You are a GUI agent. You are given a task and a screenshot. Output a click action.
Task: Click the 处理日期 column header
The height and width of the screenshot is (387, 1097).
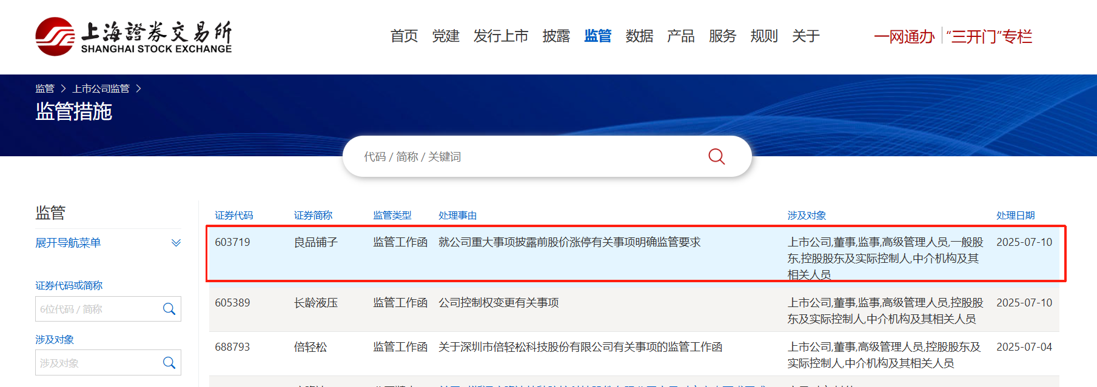coord(1016,216)
